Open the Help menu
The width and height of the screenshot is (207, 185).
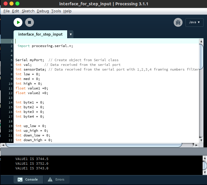(x=67, y=11)
